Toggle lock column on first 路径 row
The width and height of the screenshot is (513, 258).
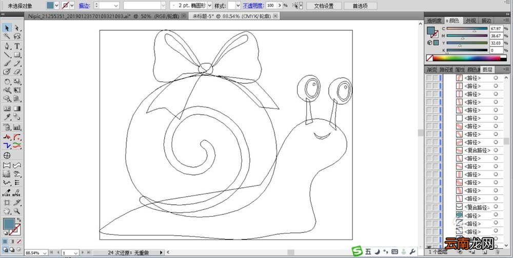tap(435, 78)
